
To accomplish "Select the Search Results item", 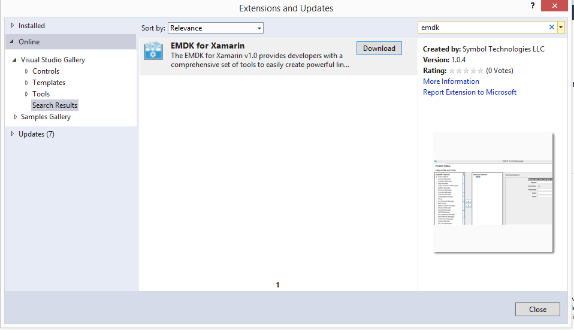I will pos(55,105).
